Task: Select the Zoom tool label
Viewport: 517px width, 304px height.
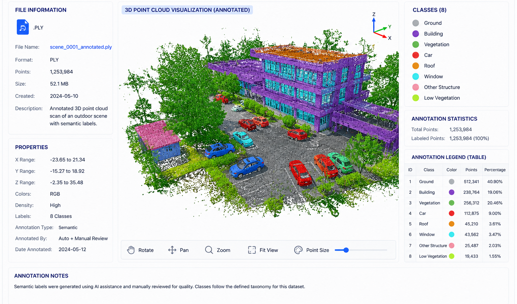Action: click(x=223, y=250)
